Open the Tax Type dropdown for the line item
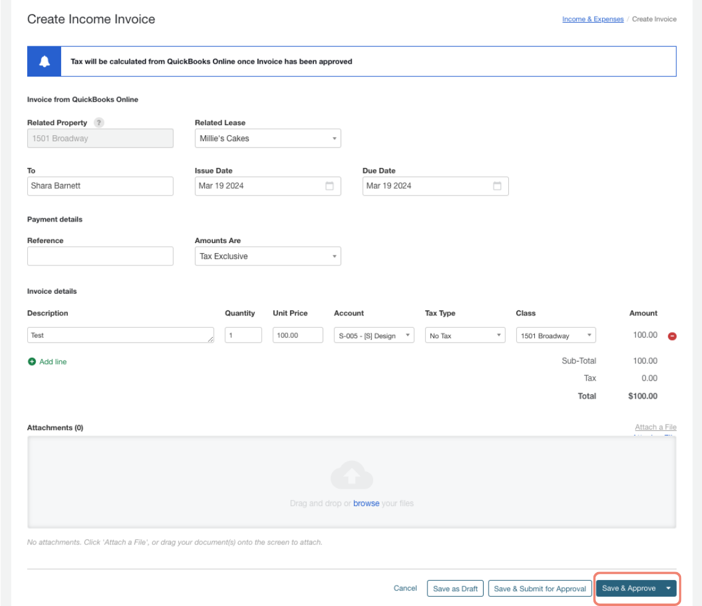The height and width of the screenshot is (606, 702). point(498,335)
